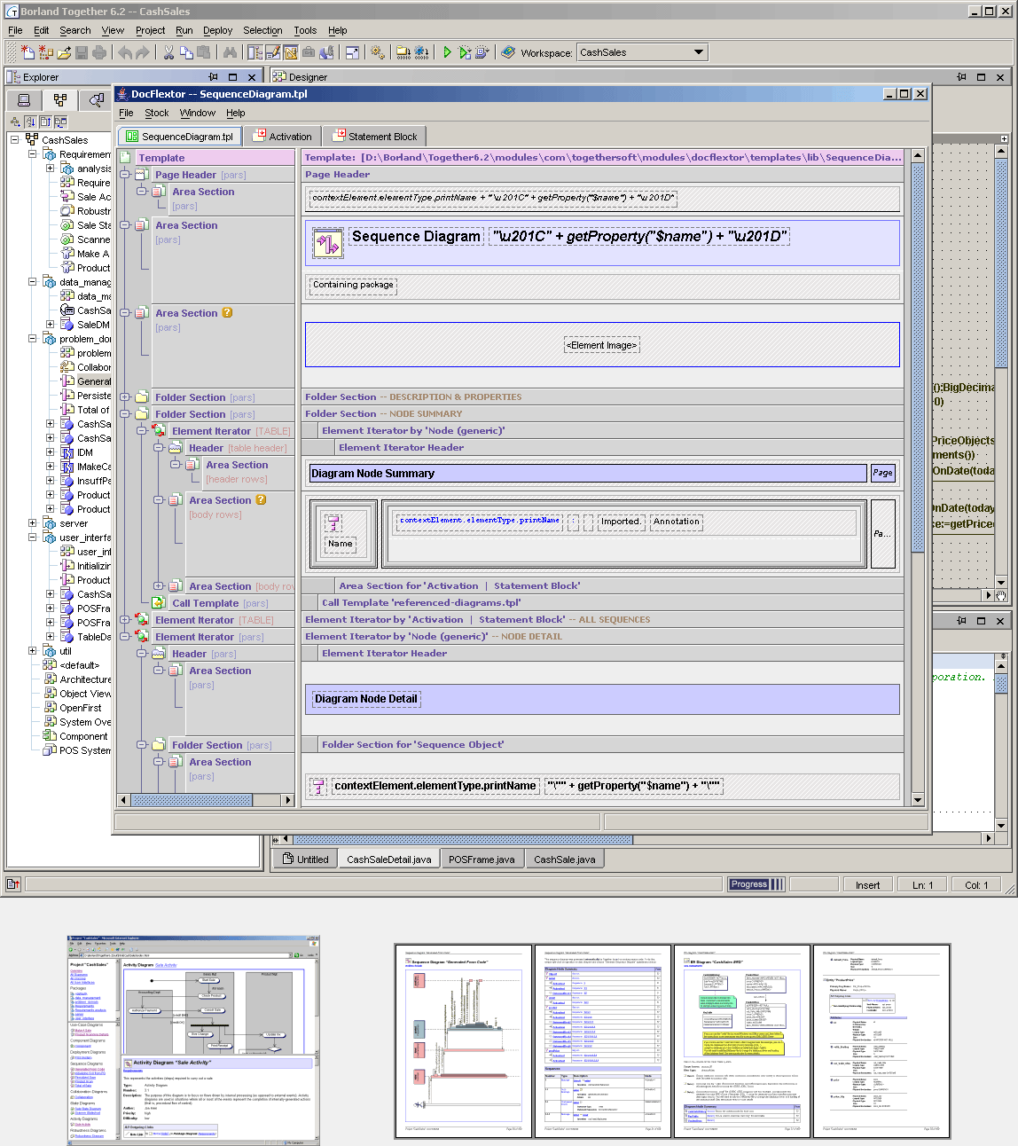This screenshot has width=1018, height=1146.
Task: Switch to the Activation tab
Action: pyautogui.click(x=283, y=137)
